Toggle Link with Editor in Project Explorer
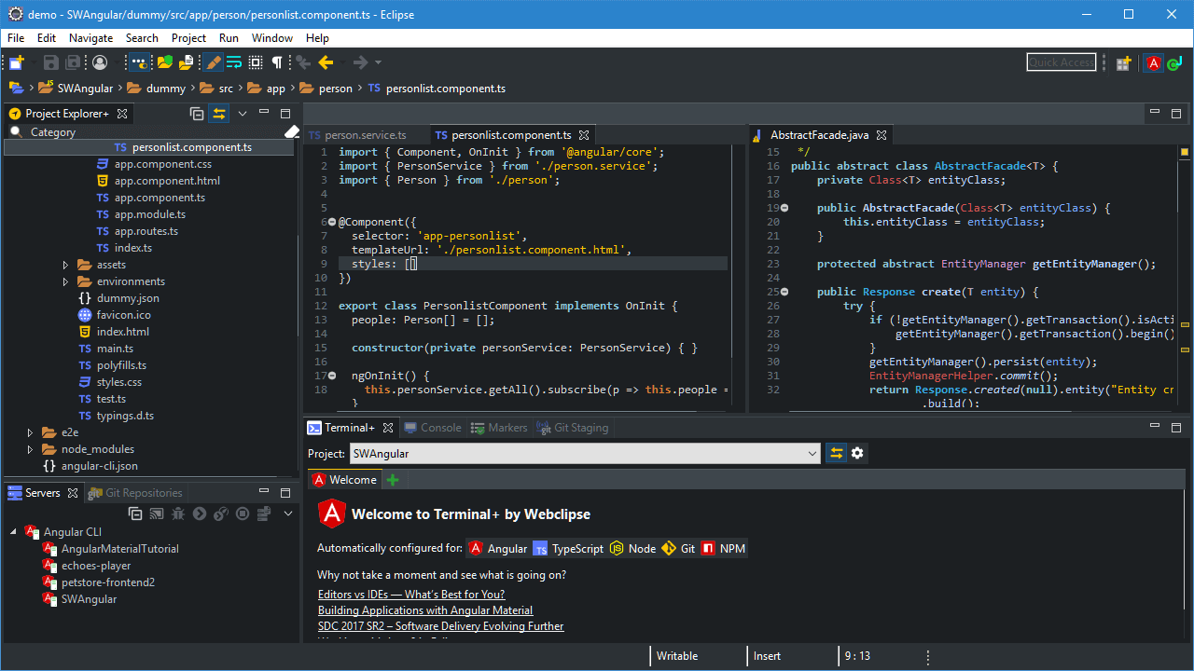This screenshot has height=671, width=1194. tap(219, 114)
